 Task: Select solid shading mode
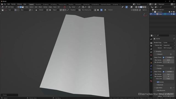pos(141,7)
